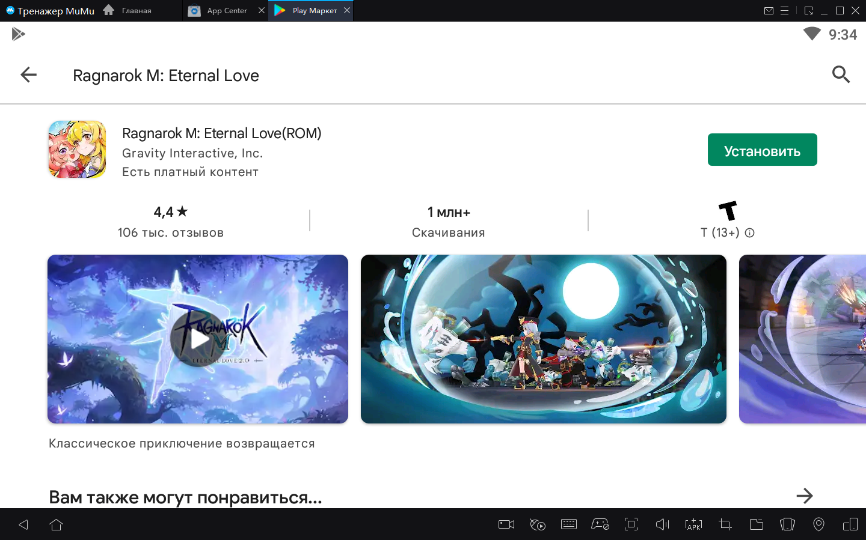This screenshot has height=540, width=866.
Task: Click the volume speaker icon
Action: (662, 524)
